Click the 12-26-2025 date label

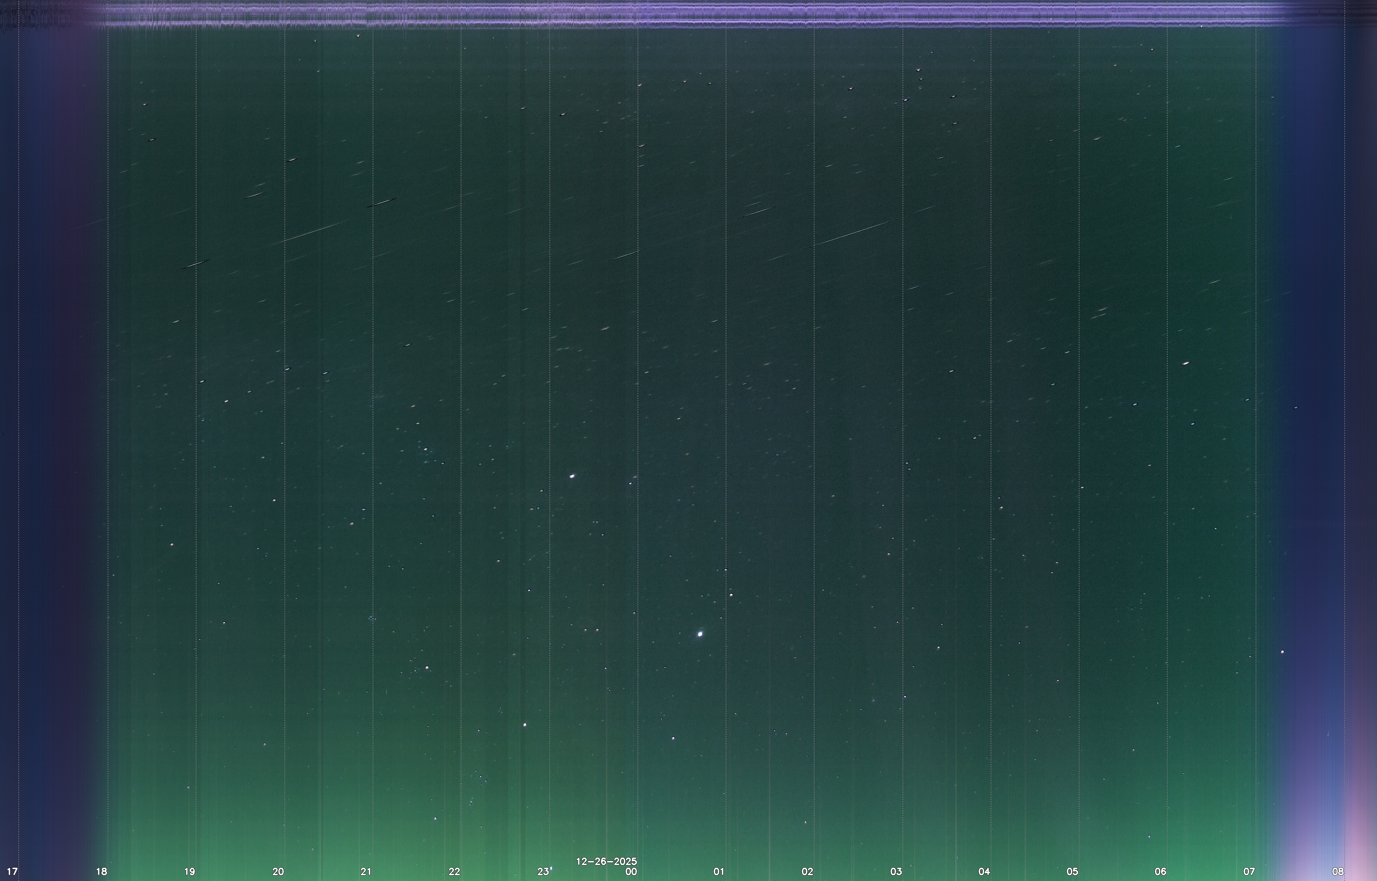click(x=606, y=862)
